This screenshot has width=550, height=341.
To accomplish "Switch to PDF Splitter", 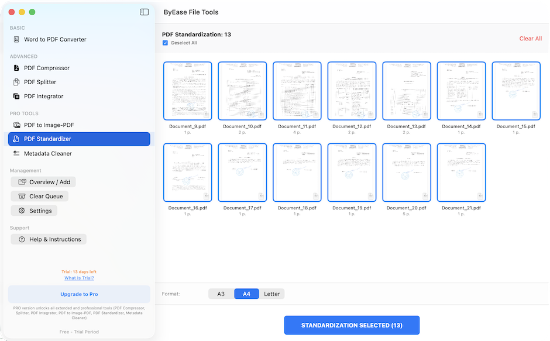I will coord(79,82).
